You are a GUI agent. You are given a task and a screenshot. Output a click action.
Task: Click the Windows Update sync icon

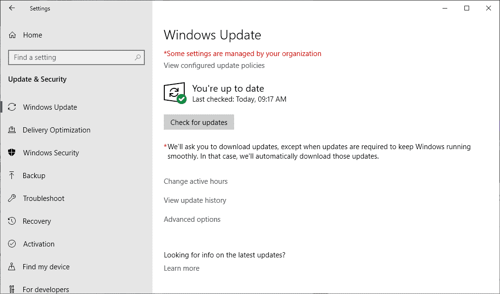click(12, 107)
